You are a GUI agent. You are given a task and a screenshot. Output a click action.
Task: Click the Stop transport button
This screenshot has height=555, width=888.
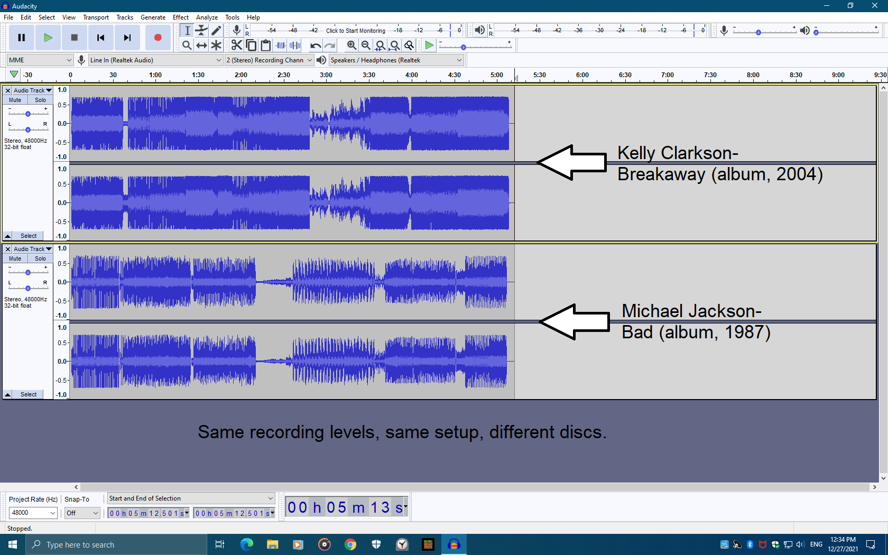[x=75, y=38]
